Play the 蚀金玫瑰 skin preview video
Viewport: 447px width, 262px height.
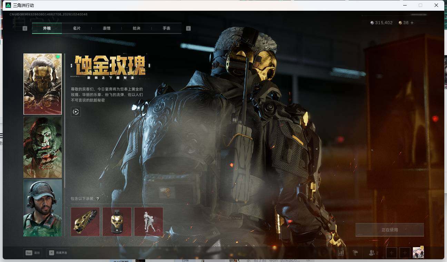point(76,111)
